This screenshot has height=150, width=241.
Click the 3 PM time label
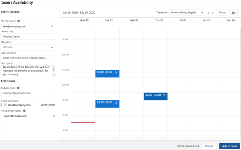click(65, 130)
